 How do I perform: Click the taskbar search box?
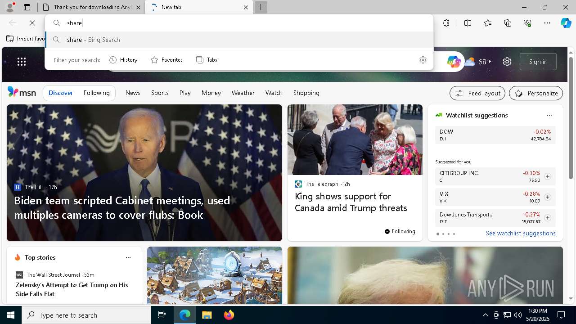86,315
